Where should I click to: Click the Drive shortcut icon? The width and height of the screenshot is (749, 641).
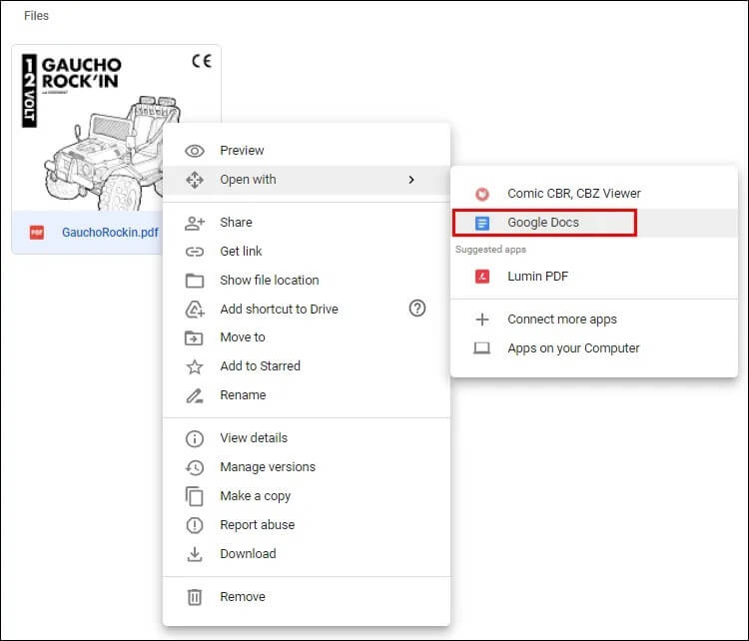(195, 310)
